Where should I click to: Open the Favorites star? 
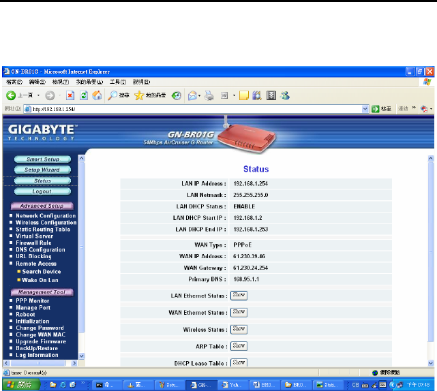[139, 95]
